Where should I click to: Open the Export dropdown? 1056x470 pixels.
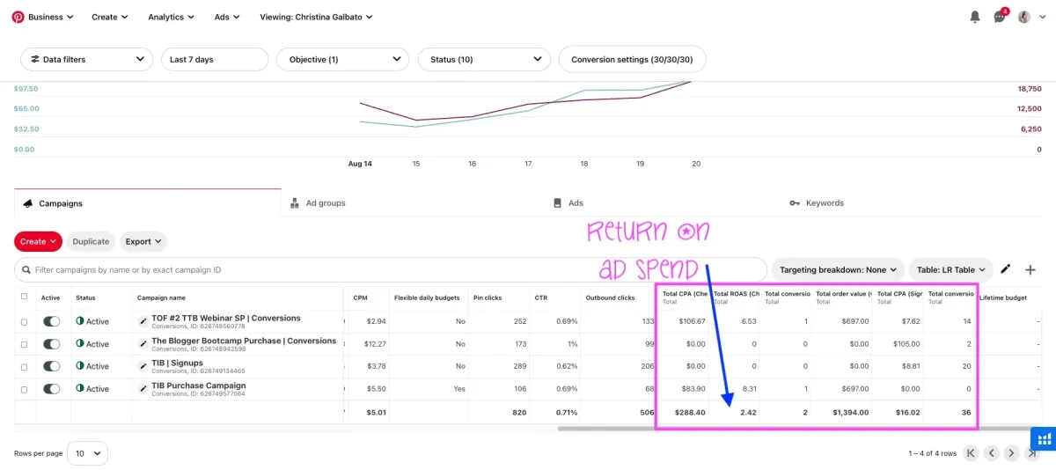pos(143,241)
